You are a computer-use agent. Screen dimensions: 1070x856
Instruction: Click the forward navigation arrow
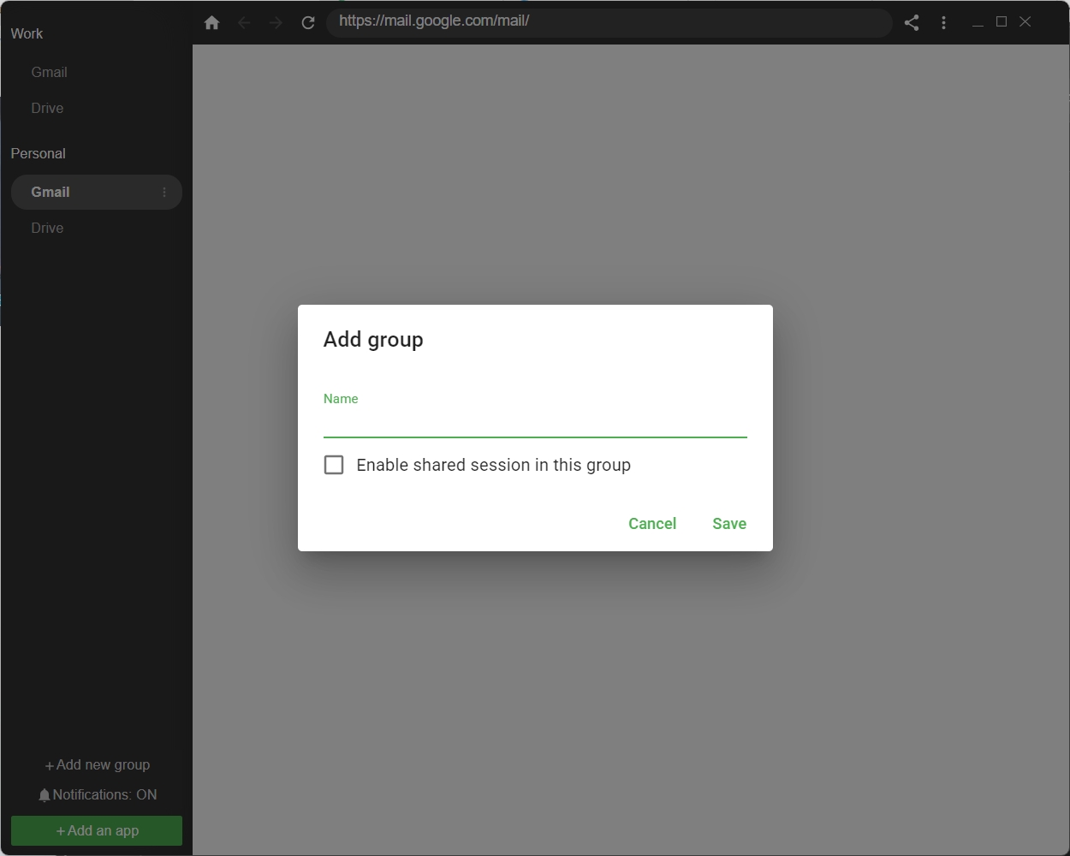276,23
